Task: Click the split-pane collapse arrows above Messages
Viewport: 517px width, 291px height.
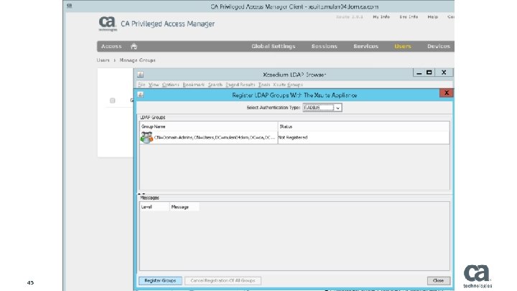Action: (141, 194)
